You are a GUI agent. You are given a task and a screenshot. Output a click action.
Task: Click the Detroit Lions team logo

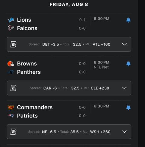tap(11, 20)
